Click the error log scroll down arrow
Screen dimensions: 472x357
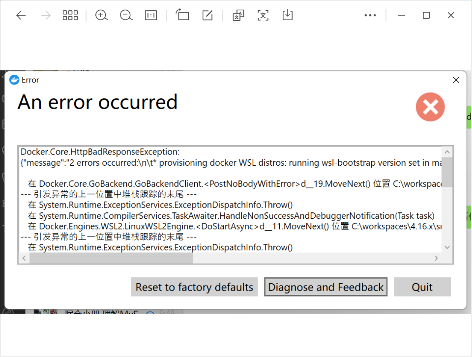[x=447, y=247]
